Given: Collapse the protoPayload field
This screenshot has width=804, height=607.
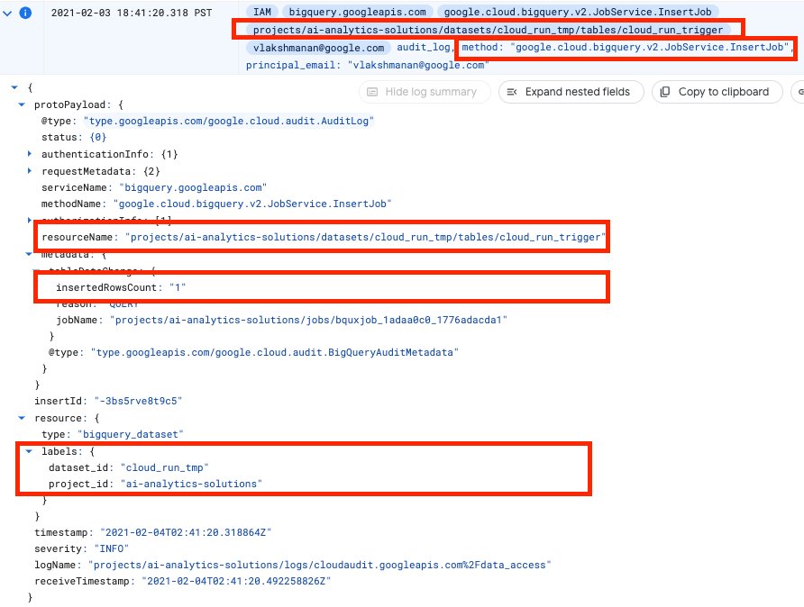Looking at the screenshot, I should click(x=22, y=104).
